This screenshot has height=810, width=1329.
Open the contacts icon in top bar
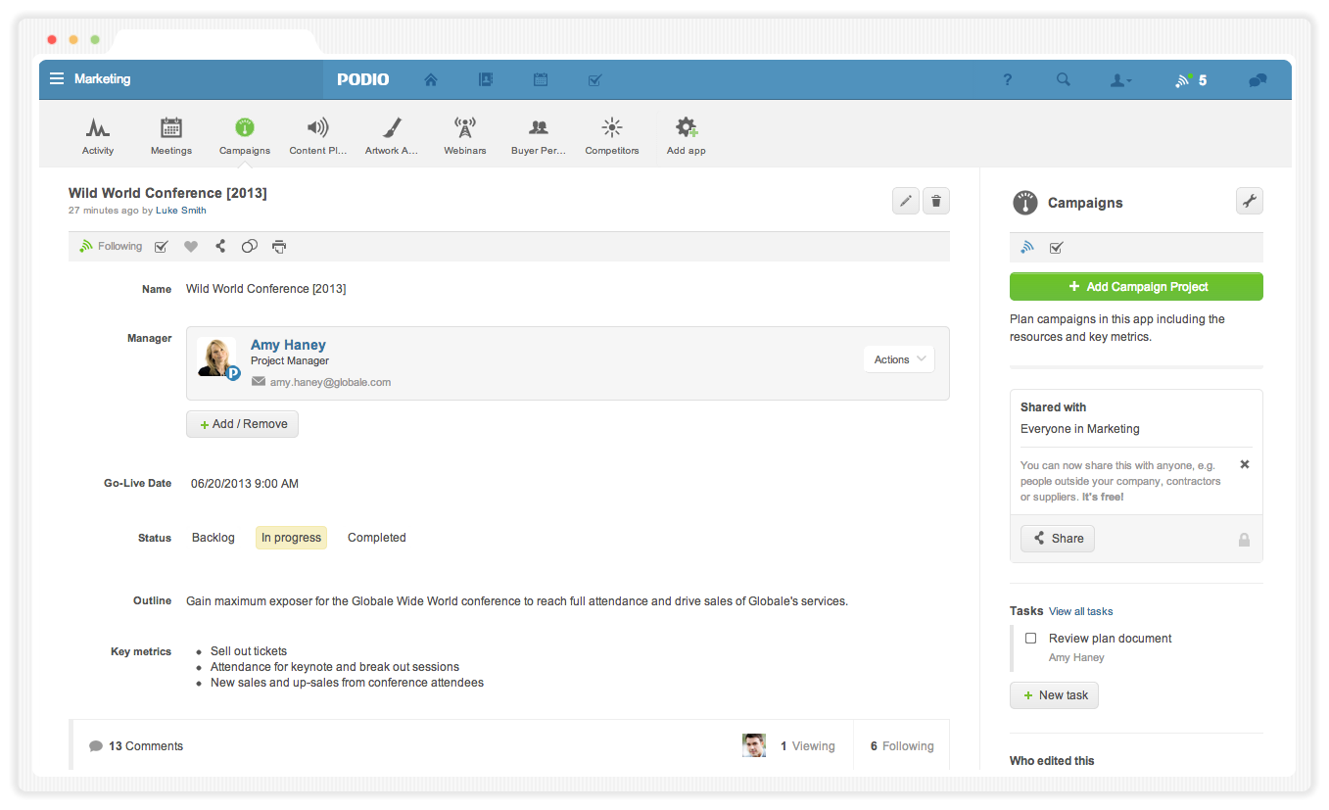point(485,80)
